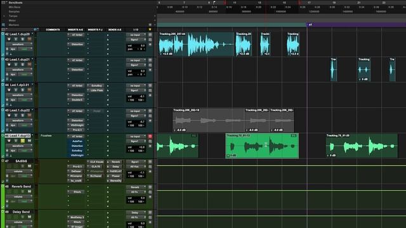Click the INSERTS A-E column header
The height and width of the screenshot is (228, 406).
[x=75, y=30]
